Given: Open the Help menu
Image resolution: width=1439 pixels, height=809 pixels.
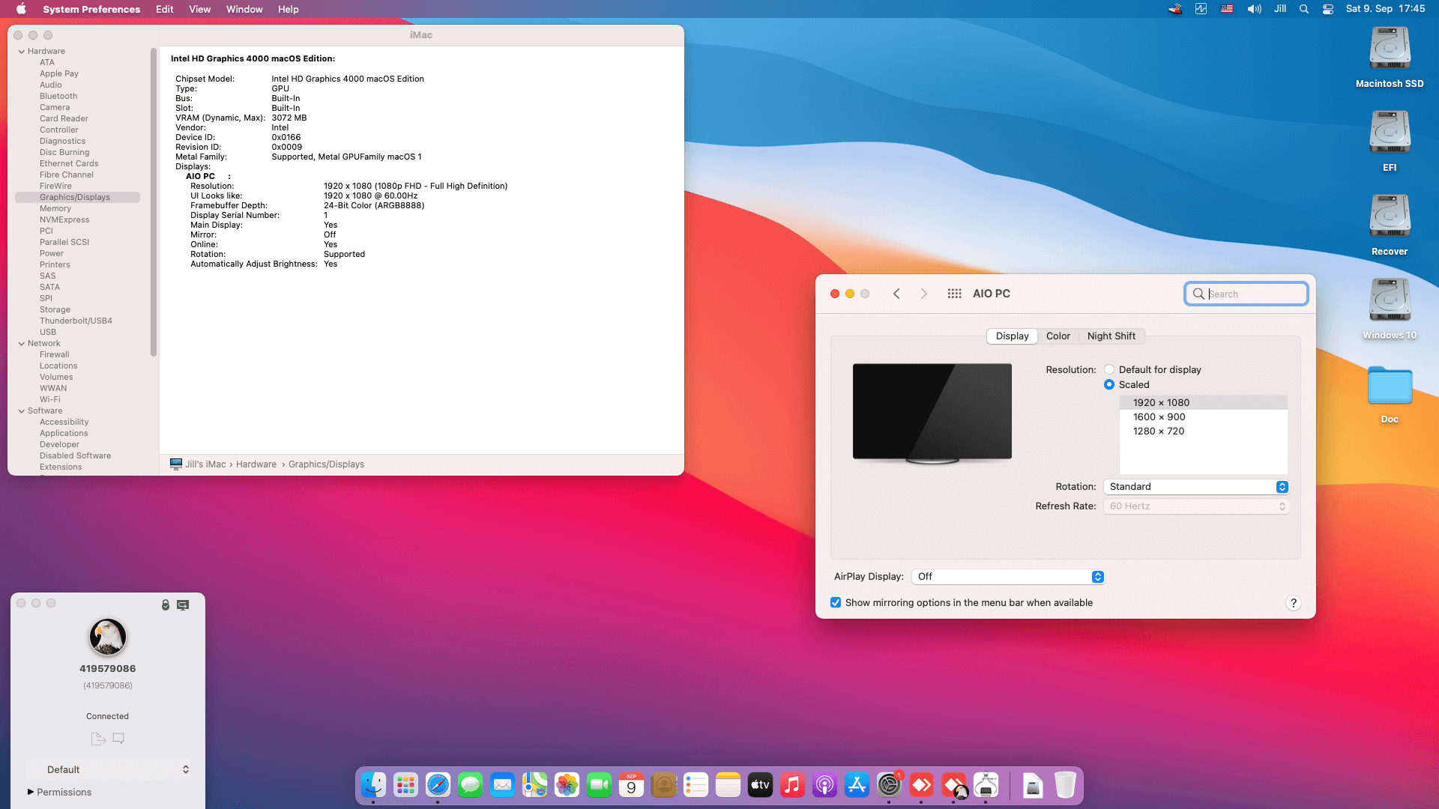Looking at the screenshot, I should click(x=288, y=9).
